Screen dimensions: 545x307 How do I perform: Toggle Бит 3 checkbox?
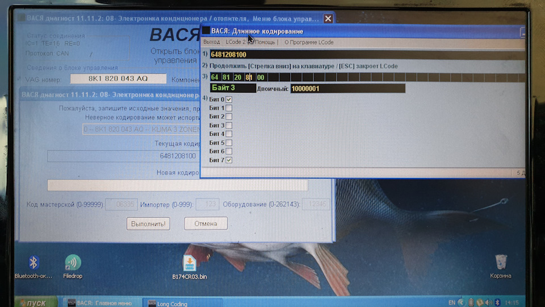(229, 125)
